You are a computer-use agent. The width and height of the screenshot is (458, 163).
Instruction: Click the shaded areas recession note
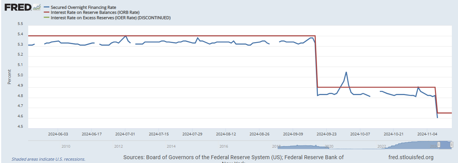pos(49,159)
